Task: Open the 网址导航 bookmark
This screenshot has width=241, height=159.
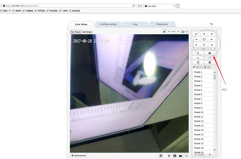Action: coord(52,11)
